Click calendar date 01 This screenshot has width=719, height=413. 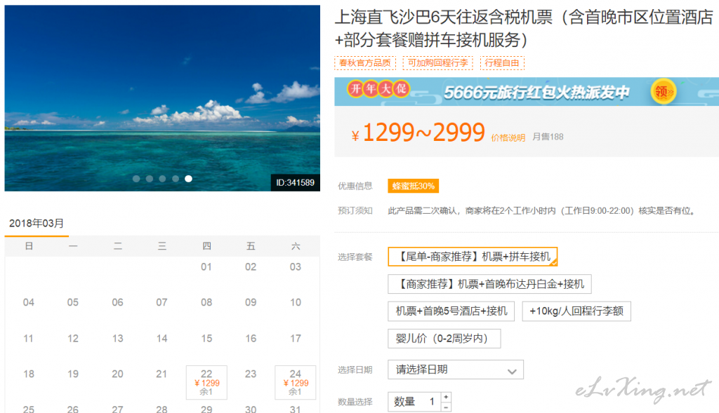click(x=206, y=267)
